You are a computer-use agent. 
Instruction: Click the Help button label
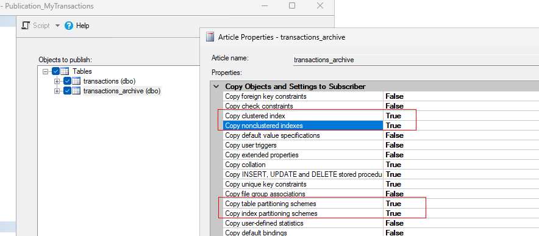[82, 26]
